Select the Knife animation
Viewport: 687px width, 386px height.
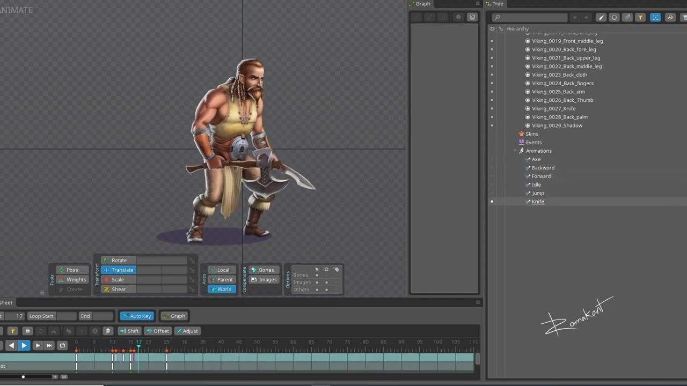[537, 202]
